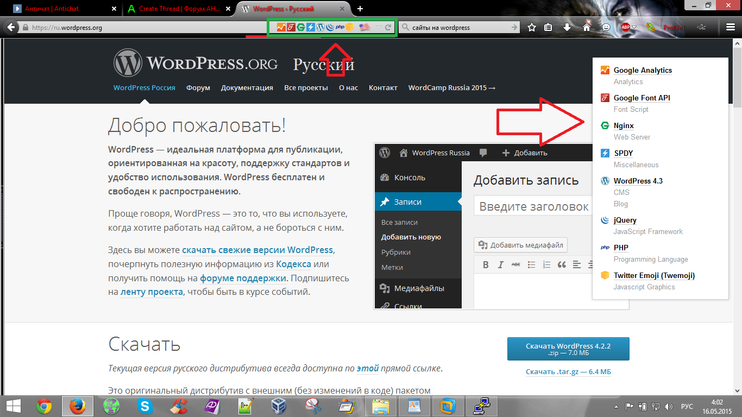Click PHP entry in the Wappalyzer popup
The width and height of the screenshot is (742, 417).
click(x=621, y=248)
